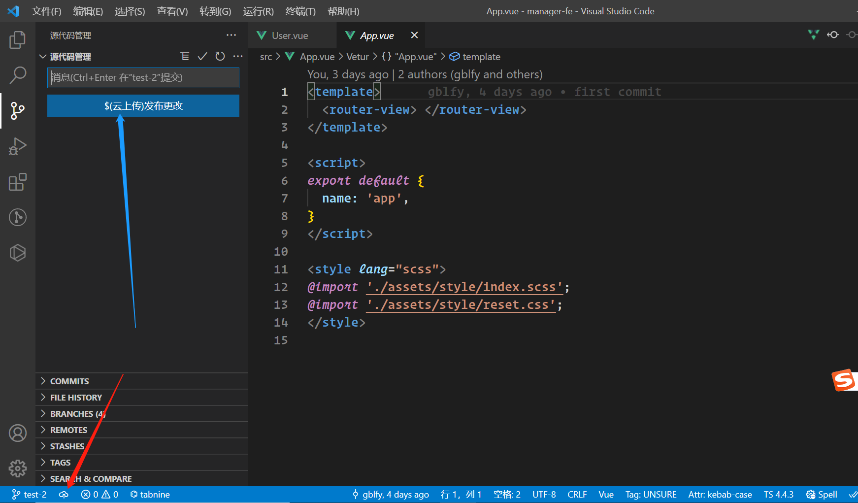Click Attr: kebab-case in status bar
The image size is (858, 503).
click(x=720, y=494)
